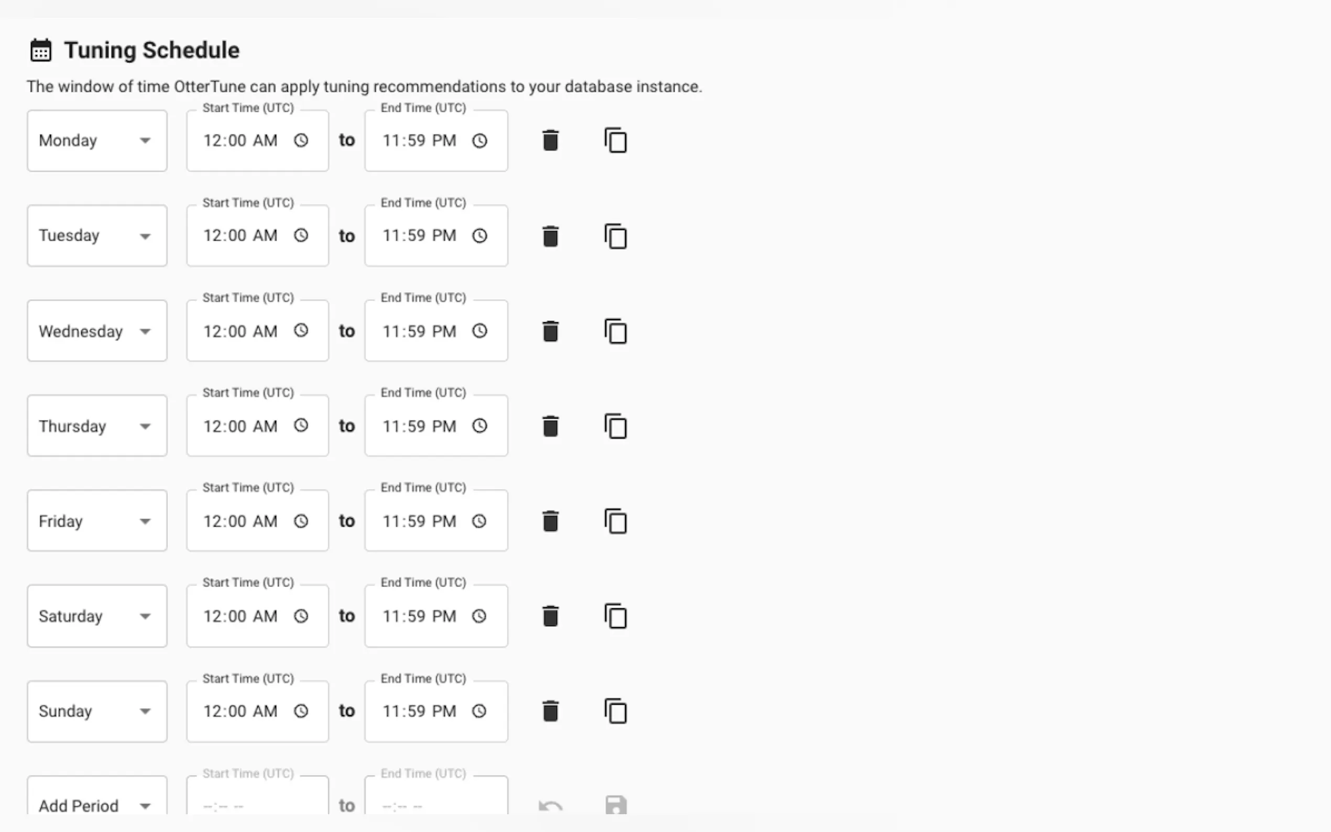Expand the Wednesday day selector
This screenshot has width=1331, height=832.
pyautogui.click(x=97, y=331)
